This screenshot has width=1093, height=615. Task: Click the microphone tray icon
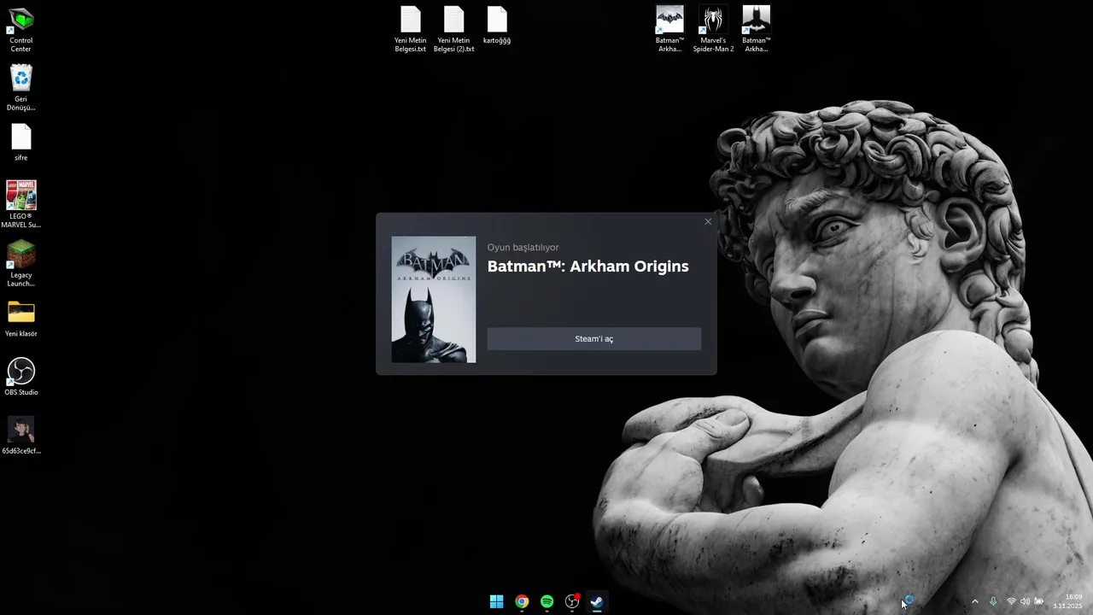coord(993,601)
